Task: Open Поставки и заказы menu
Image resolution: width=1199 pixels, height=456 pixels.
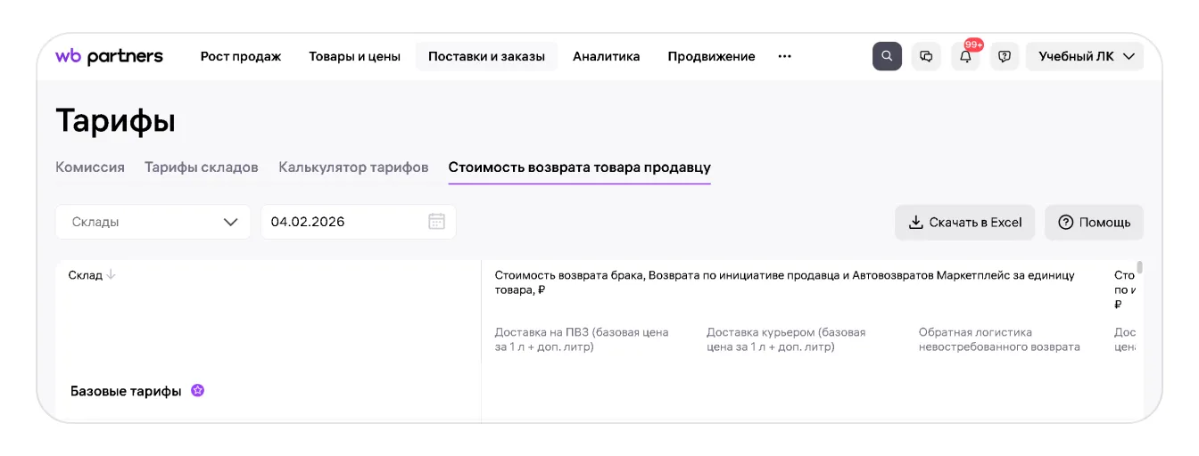Action: 486,56
